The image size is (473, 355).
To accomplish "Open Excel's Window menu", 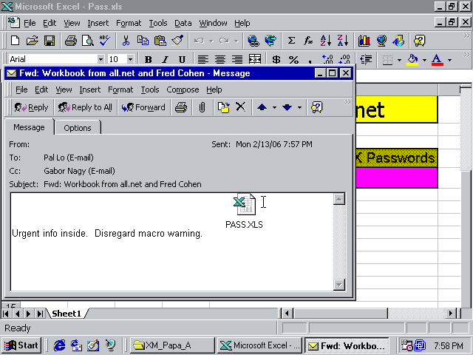I will point(213,23).
